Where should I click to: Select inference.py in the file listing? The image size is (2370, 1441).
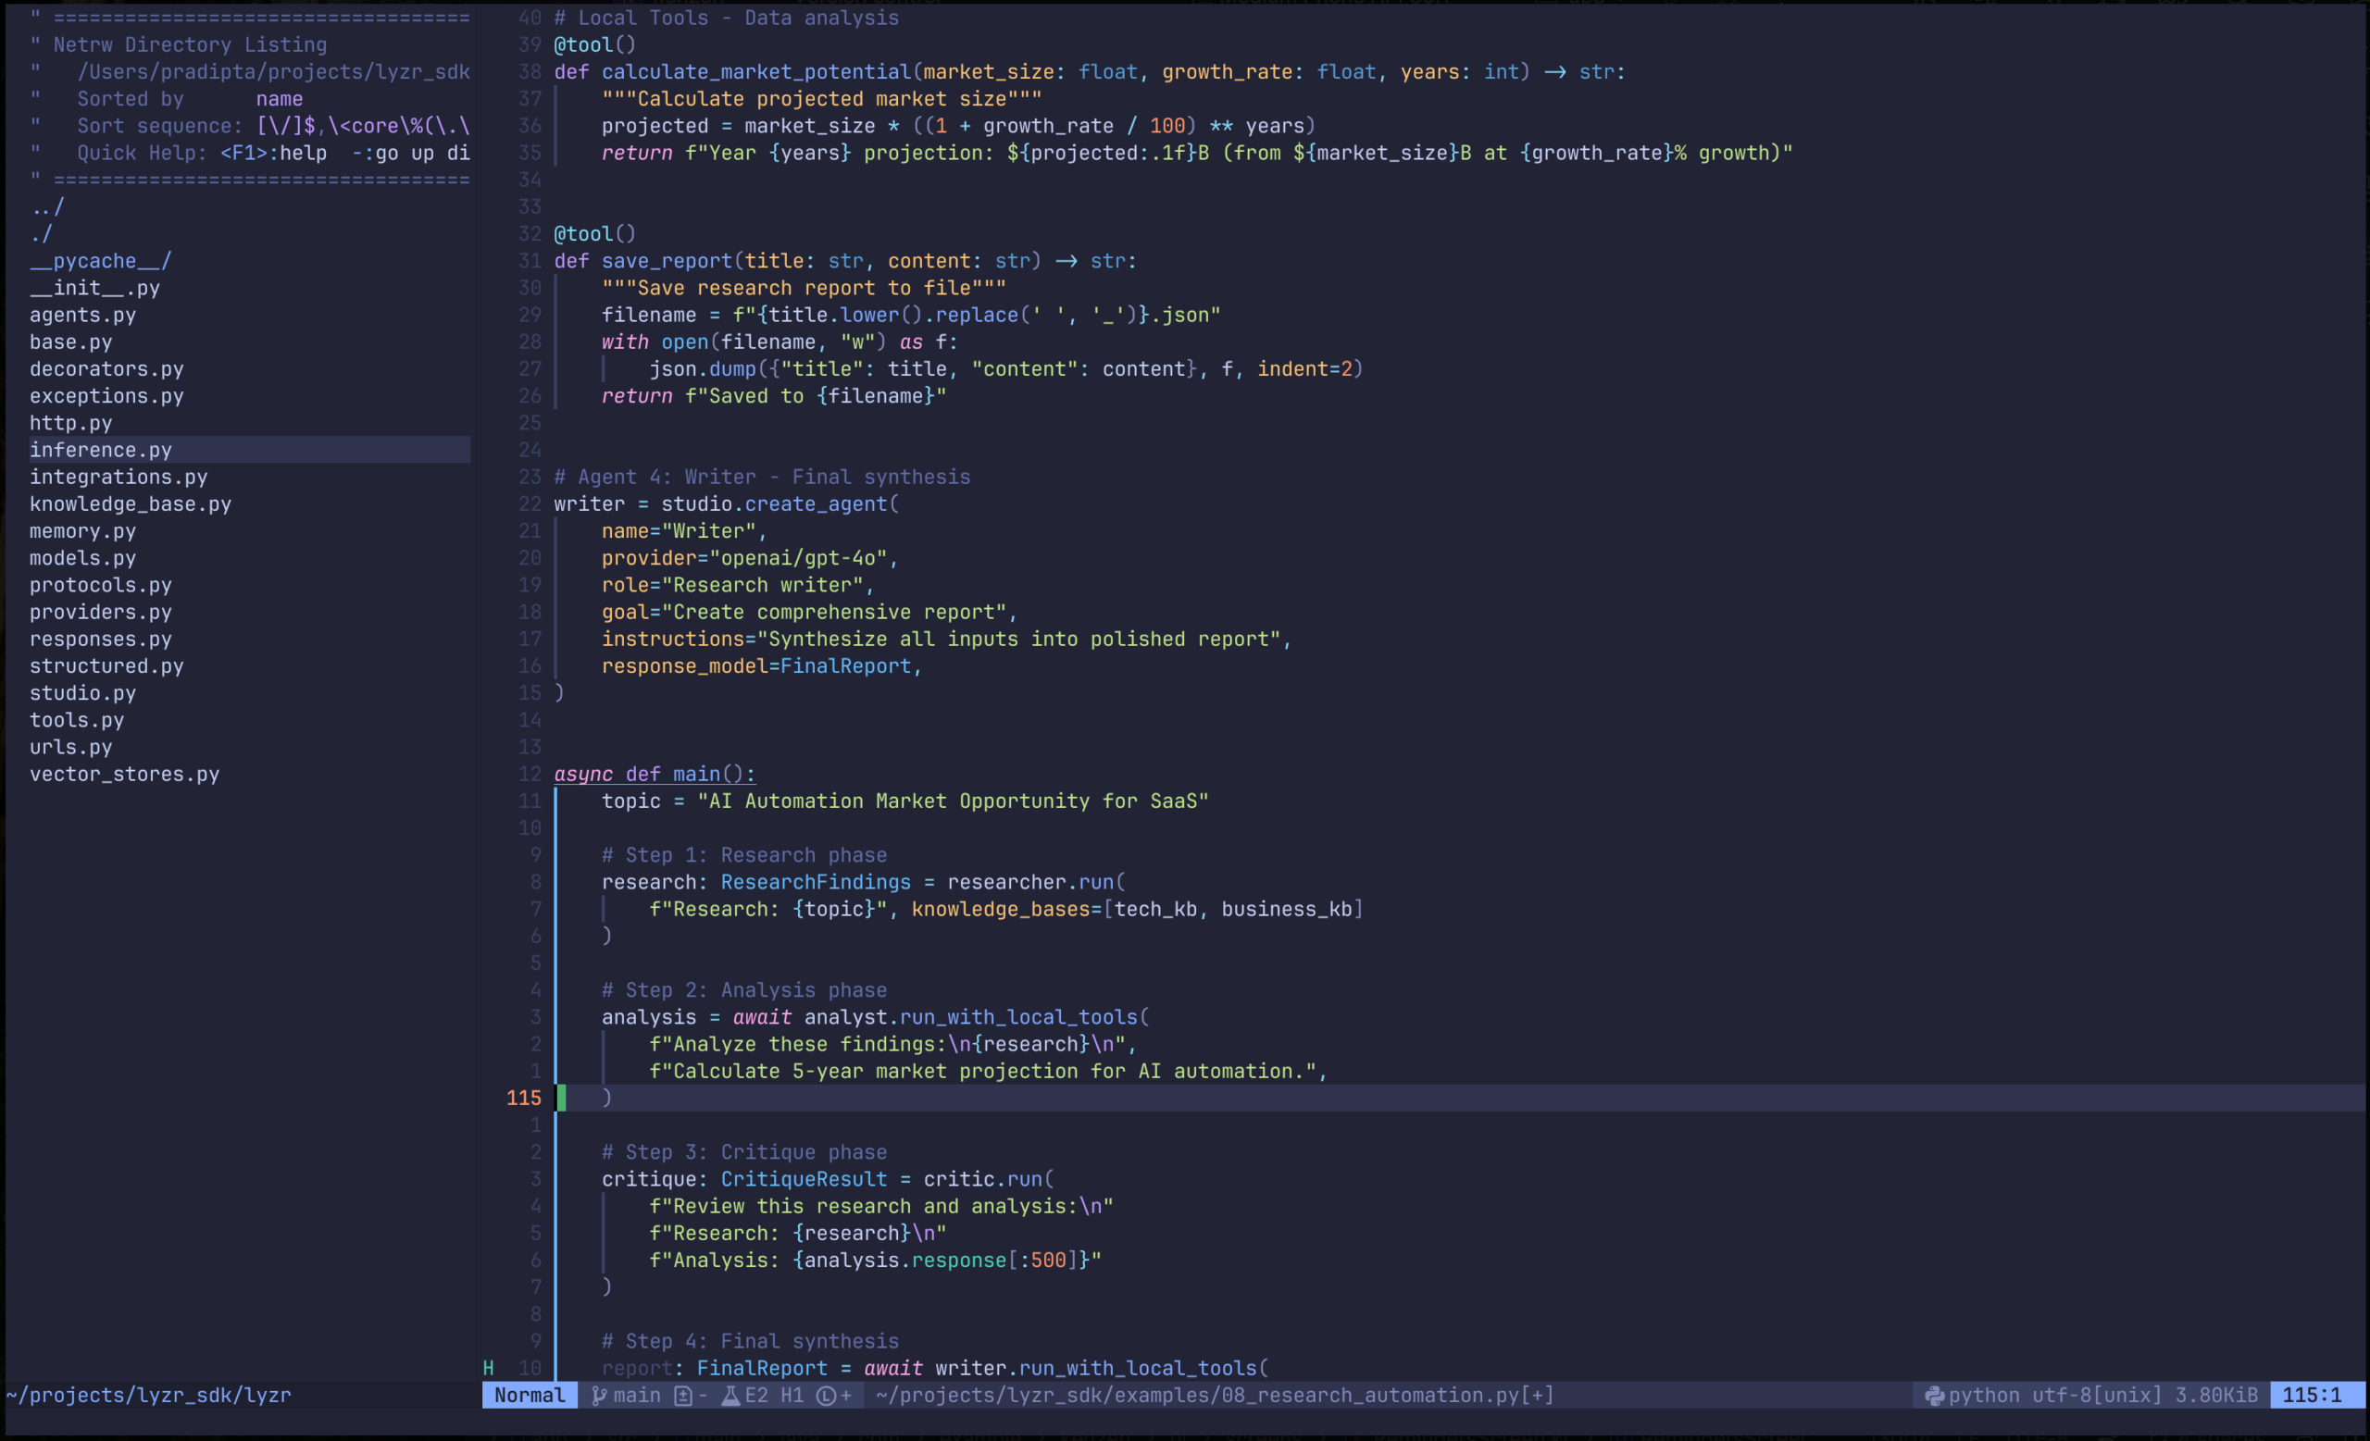[101, 450]
